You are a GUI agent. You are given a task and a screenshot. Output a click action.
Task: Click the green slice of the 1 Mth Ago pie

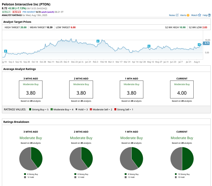click(137, 157)
